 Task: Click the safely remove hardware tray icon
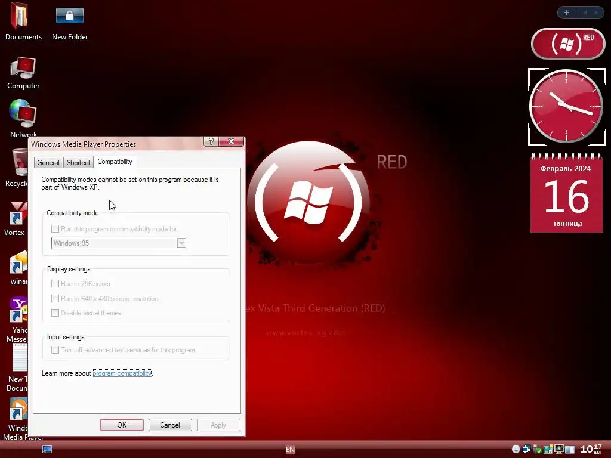coord(538,450)
